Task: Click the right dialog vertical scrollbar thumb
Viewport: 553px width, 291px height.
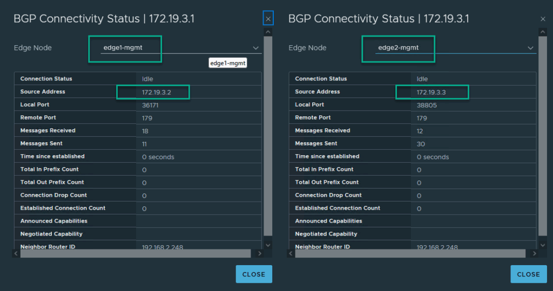Action: click(543, 135)
